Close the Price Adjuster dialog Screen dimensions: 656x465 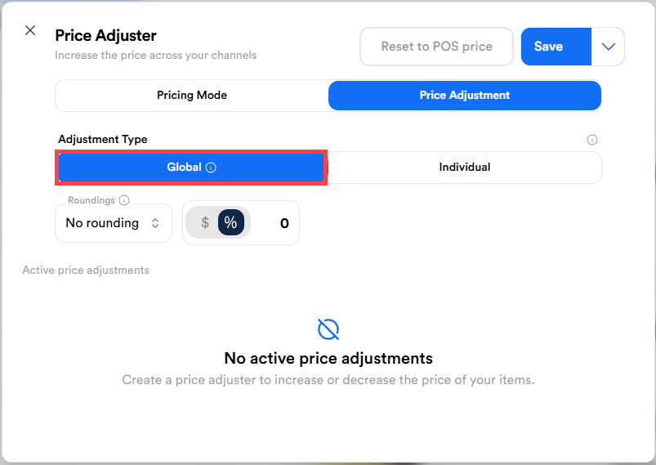click(30, 30)
